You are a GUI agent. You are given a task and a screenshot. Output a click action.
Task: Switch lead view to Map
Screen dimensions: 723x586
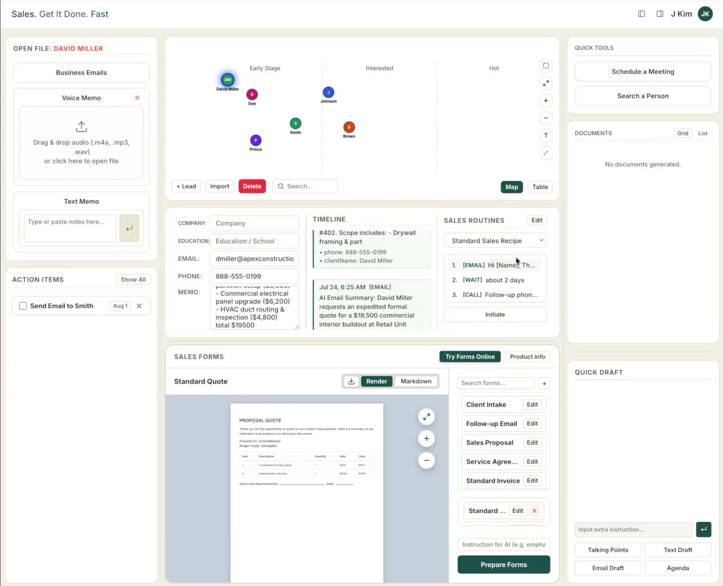pyautogui.click(x=512, y=187)
